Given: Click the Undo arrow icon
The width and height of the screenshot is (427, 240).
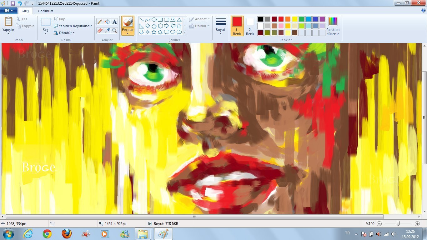Looking at the screenshot, I should [x=20, y=3].
